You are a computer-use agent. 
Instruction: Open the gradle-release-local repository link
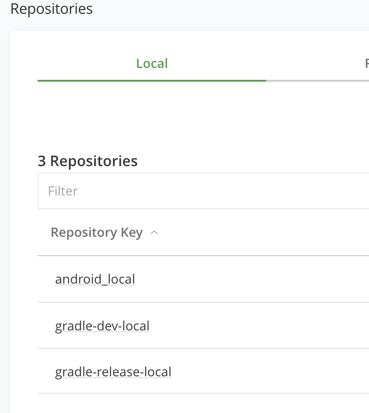click(x=113, y=372)
